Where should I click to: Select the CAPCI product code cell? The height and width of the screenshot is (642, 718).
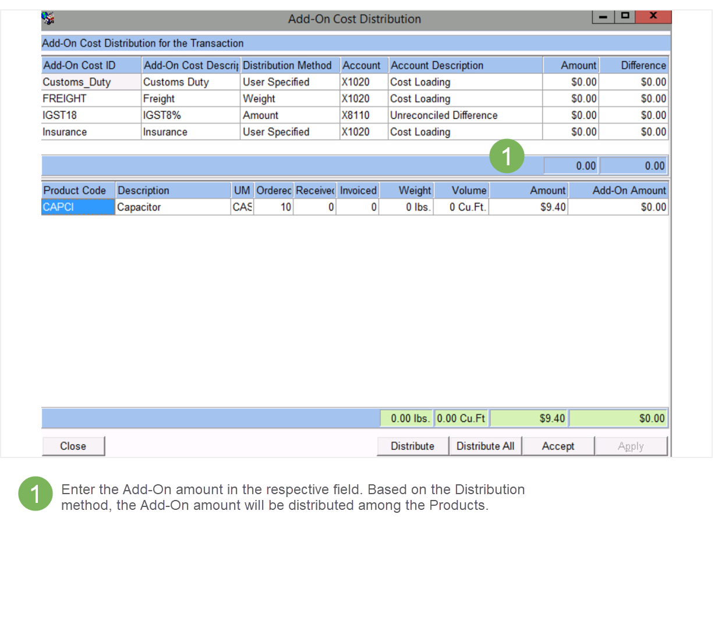(x=77, y=207)
